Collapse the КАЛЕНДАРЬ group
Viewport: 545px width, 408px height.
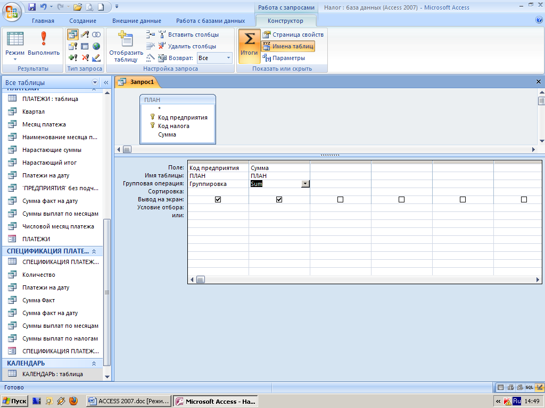(x=94, y=363)
